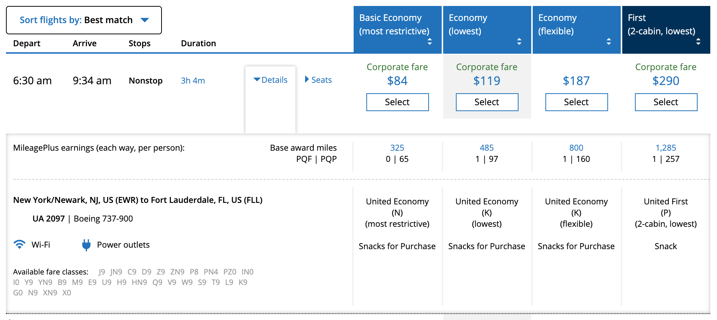Click sort arrows on Economy (lowest) column
Viewport: 717px width, 320px height.
pos(519,41)
